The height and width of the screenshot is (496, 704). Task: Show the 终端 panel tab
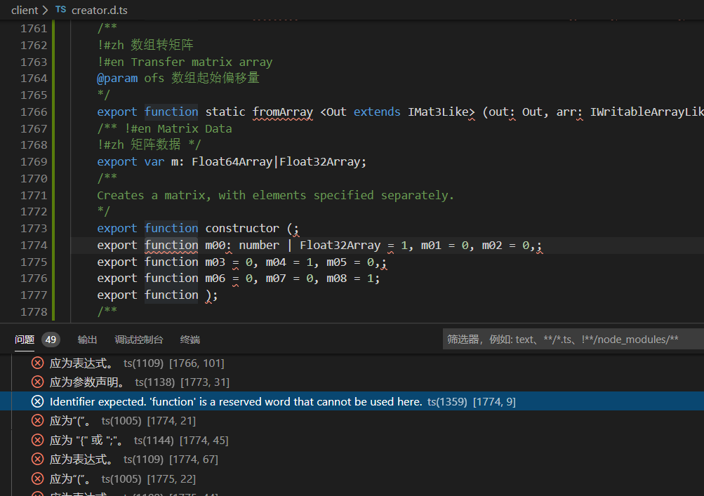(x=190, y=340)
